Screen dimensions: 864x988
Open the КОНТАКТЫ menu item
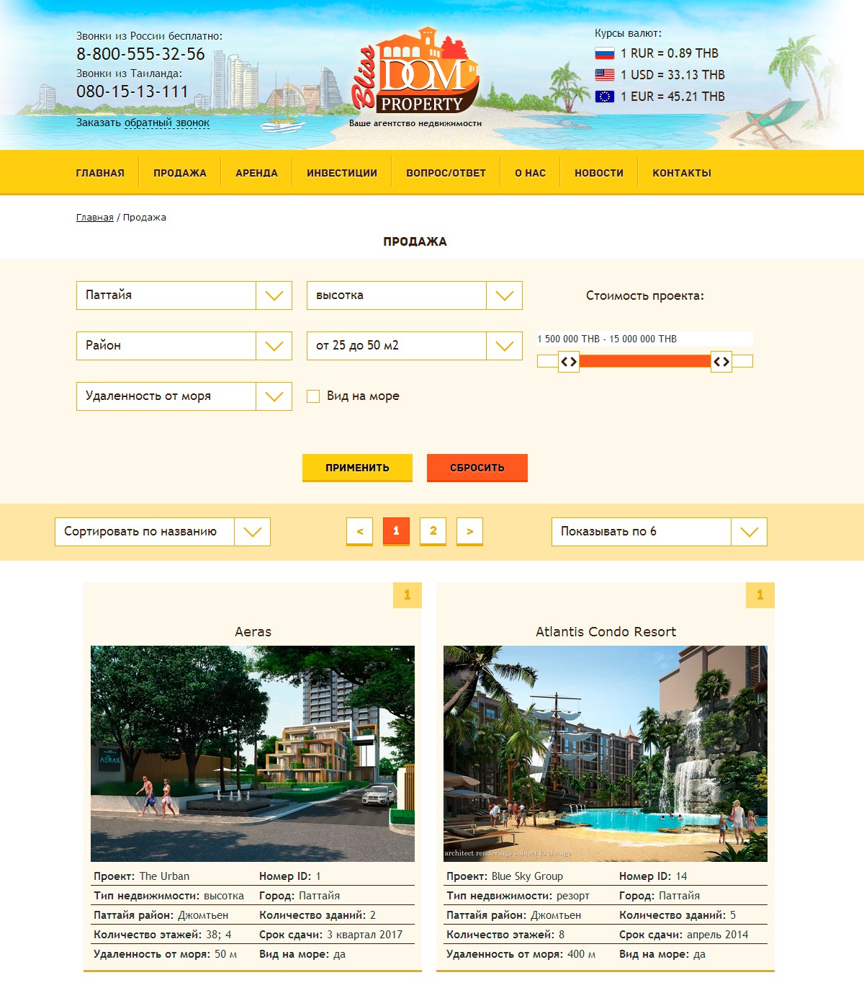click(682, 173)
